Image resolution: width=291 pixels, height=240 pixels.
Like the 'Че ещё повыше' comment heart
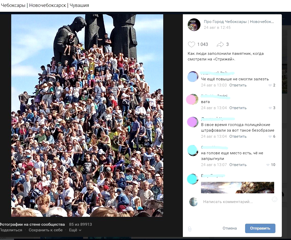270,85
